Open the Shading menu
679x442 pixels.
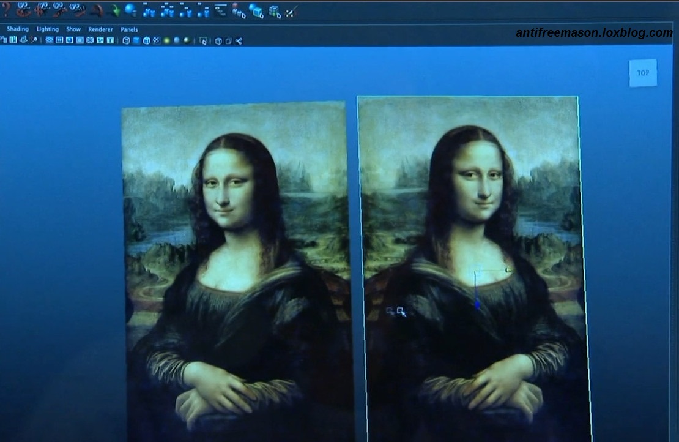pyautogui.click(x=18, y=29)
